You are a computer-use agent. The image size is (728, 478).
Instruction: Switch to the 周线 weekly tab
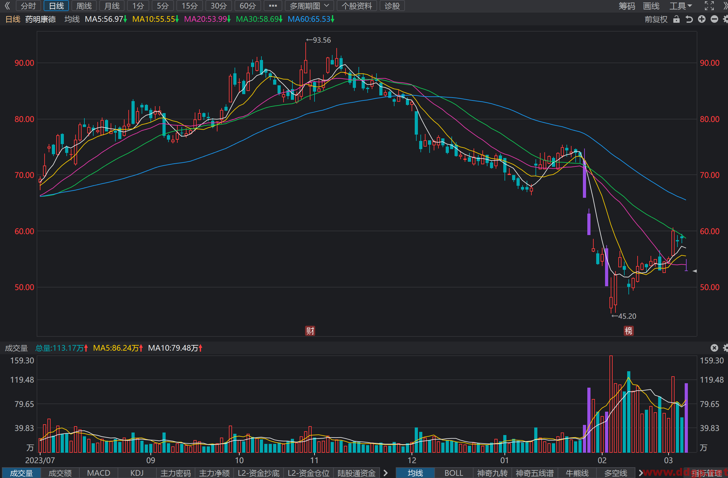coord(84,6)
